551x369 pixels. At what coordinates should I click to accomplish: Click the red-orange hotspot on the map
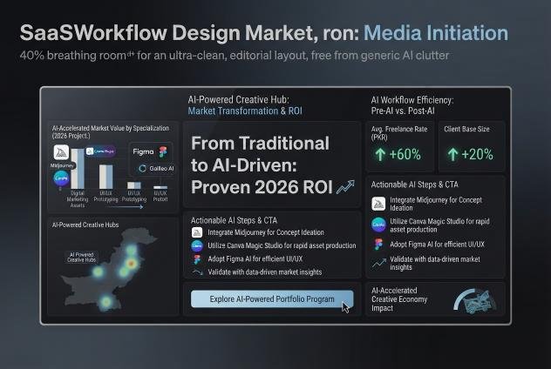pyautogui.click(x=132, y=263)
